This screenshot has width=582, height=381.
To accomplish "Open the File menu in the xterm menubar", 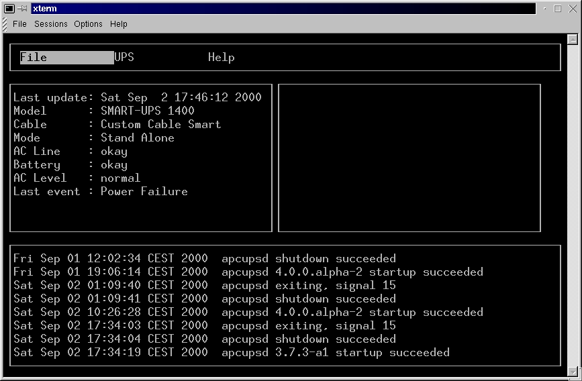I will (x=19, y=24).
